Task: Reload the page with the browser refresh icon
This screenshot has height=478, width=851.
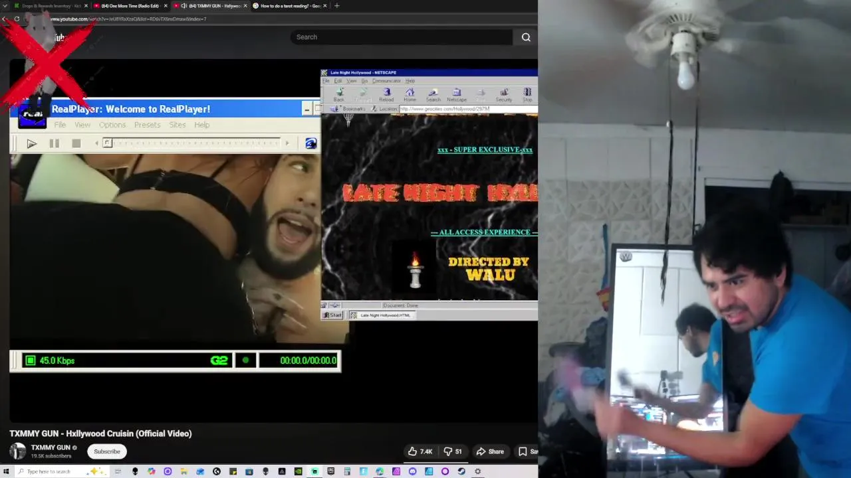Action: 17,19
